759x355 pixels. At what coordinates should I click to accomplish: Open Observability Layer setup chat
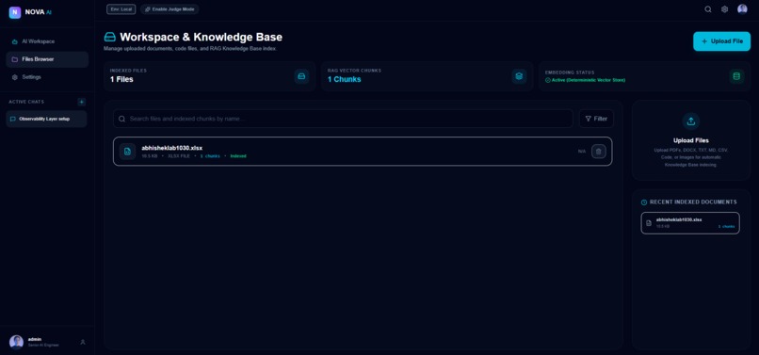click(46, 119)
